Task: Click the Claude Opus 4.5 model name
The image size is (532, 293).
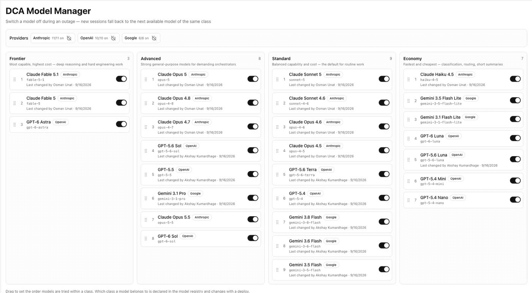Action: tap(305, 146)
